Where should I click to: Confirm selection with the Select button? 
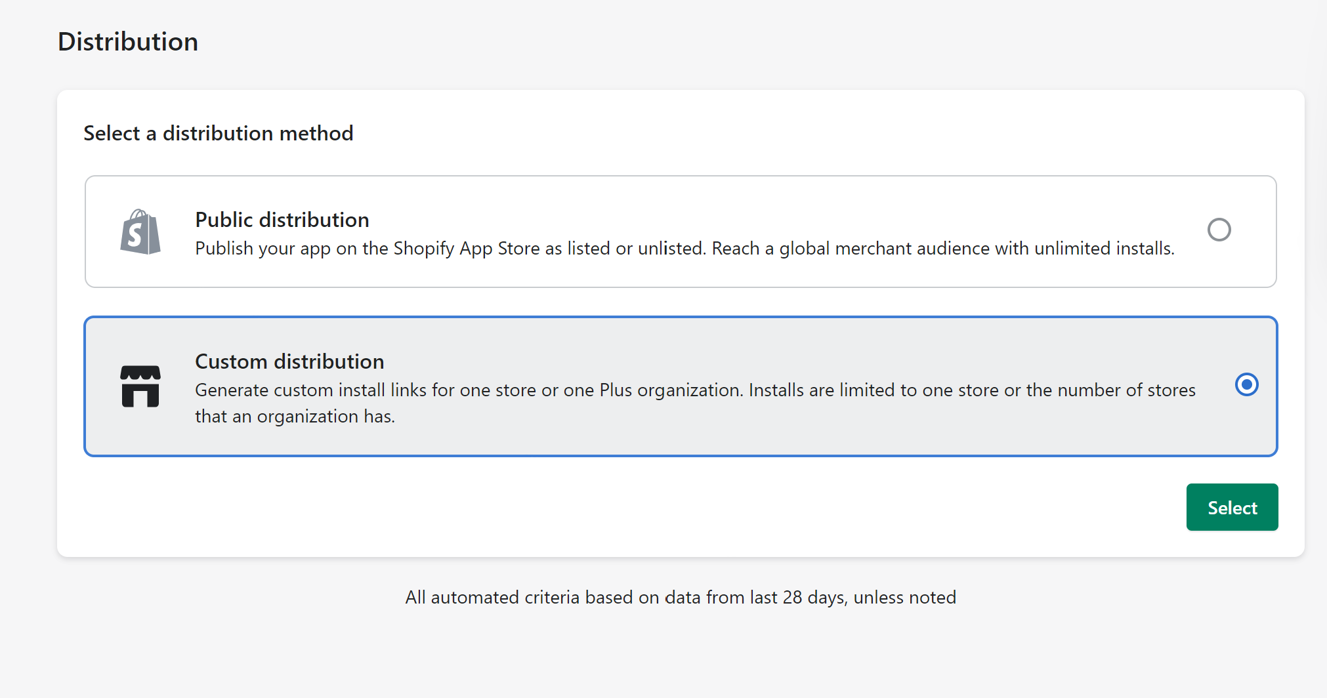(1232, 506)
